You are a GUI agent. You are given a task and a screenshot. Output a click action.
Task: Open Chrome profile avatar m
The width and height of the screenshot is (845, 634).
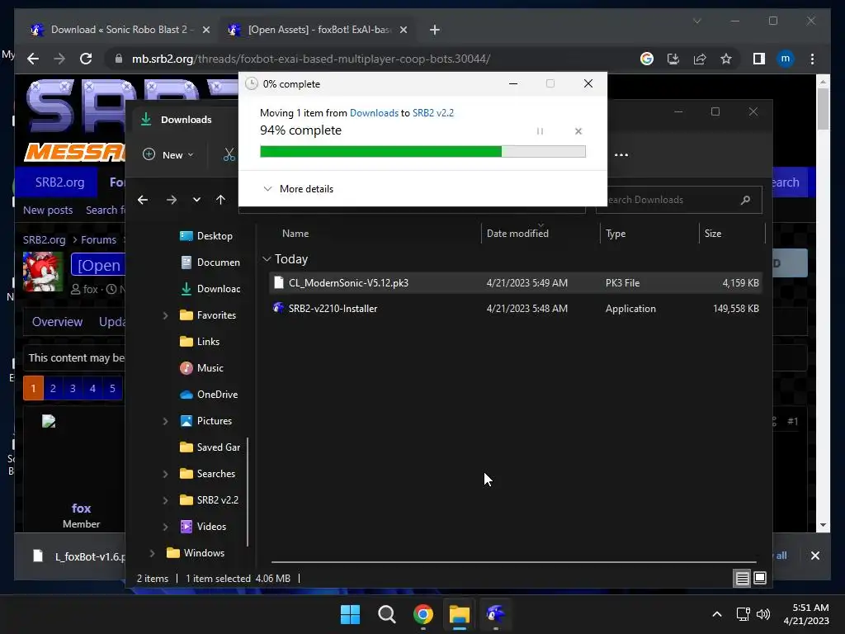click(x=786, y=59)
